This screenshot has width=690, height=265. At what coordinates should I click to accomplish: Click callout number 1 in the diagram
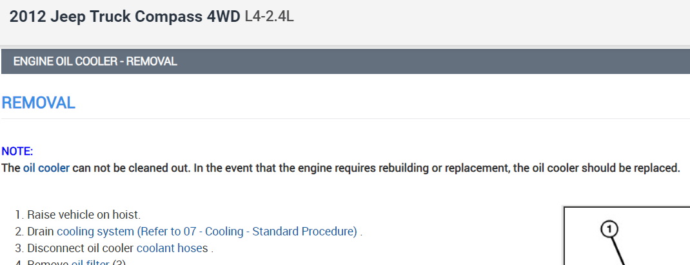click(609, 228)
